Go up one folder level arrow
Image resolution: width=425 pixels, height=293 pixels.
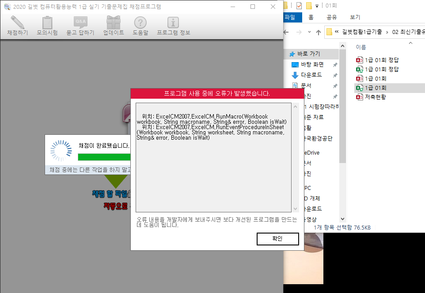tap(319, 32)
